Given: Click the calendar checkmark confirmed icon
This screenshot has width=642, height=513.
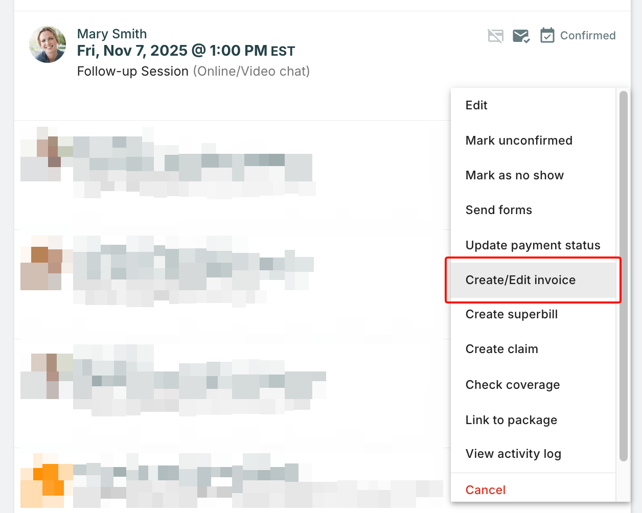Looking at the screenshot, I should pyautogui.click(x=547, y=35).
